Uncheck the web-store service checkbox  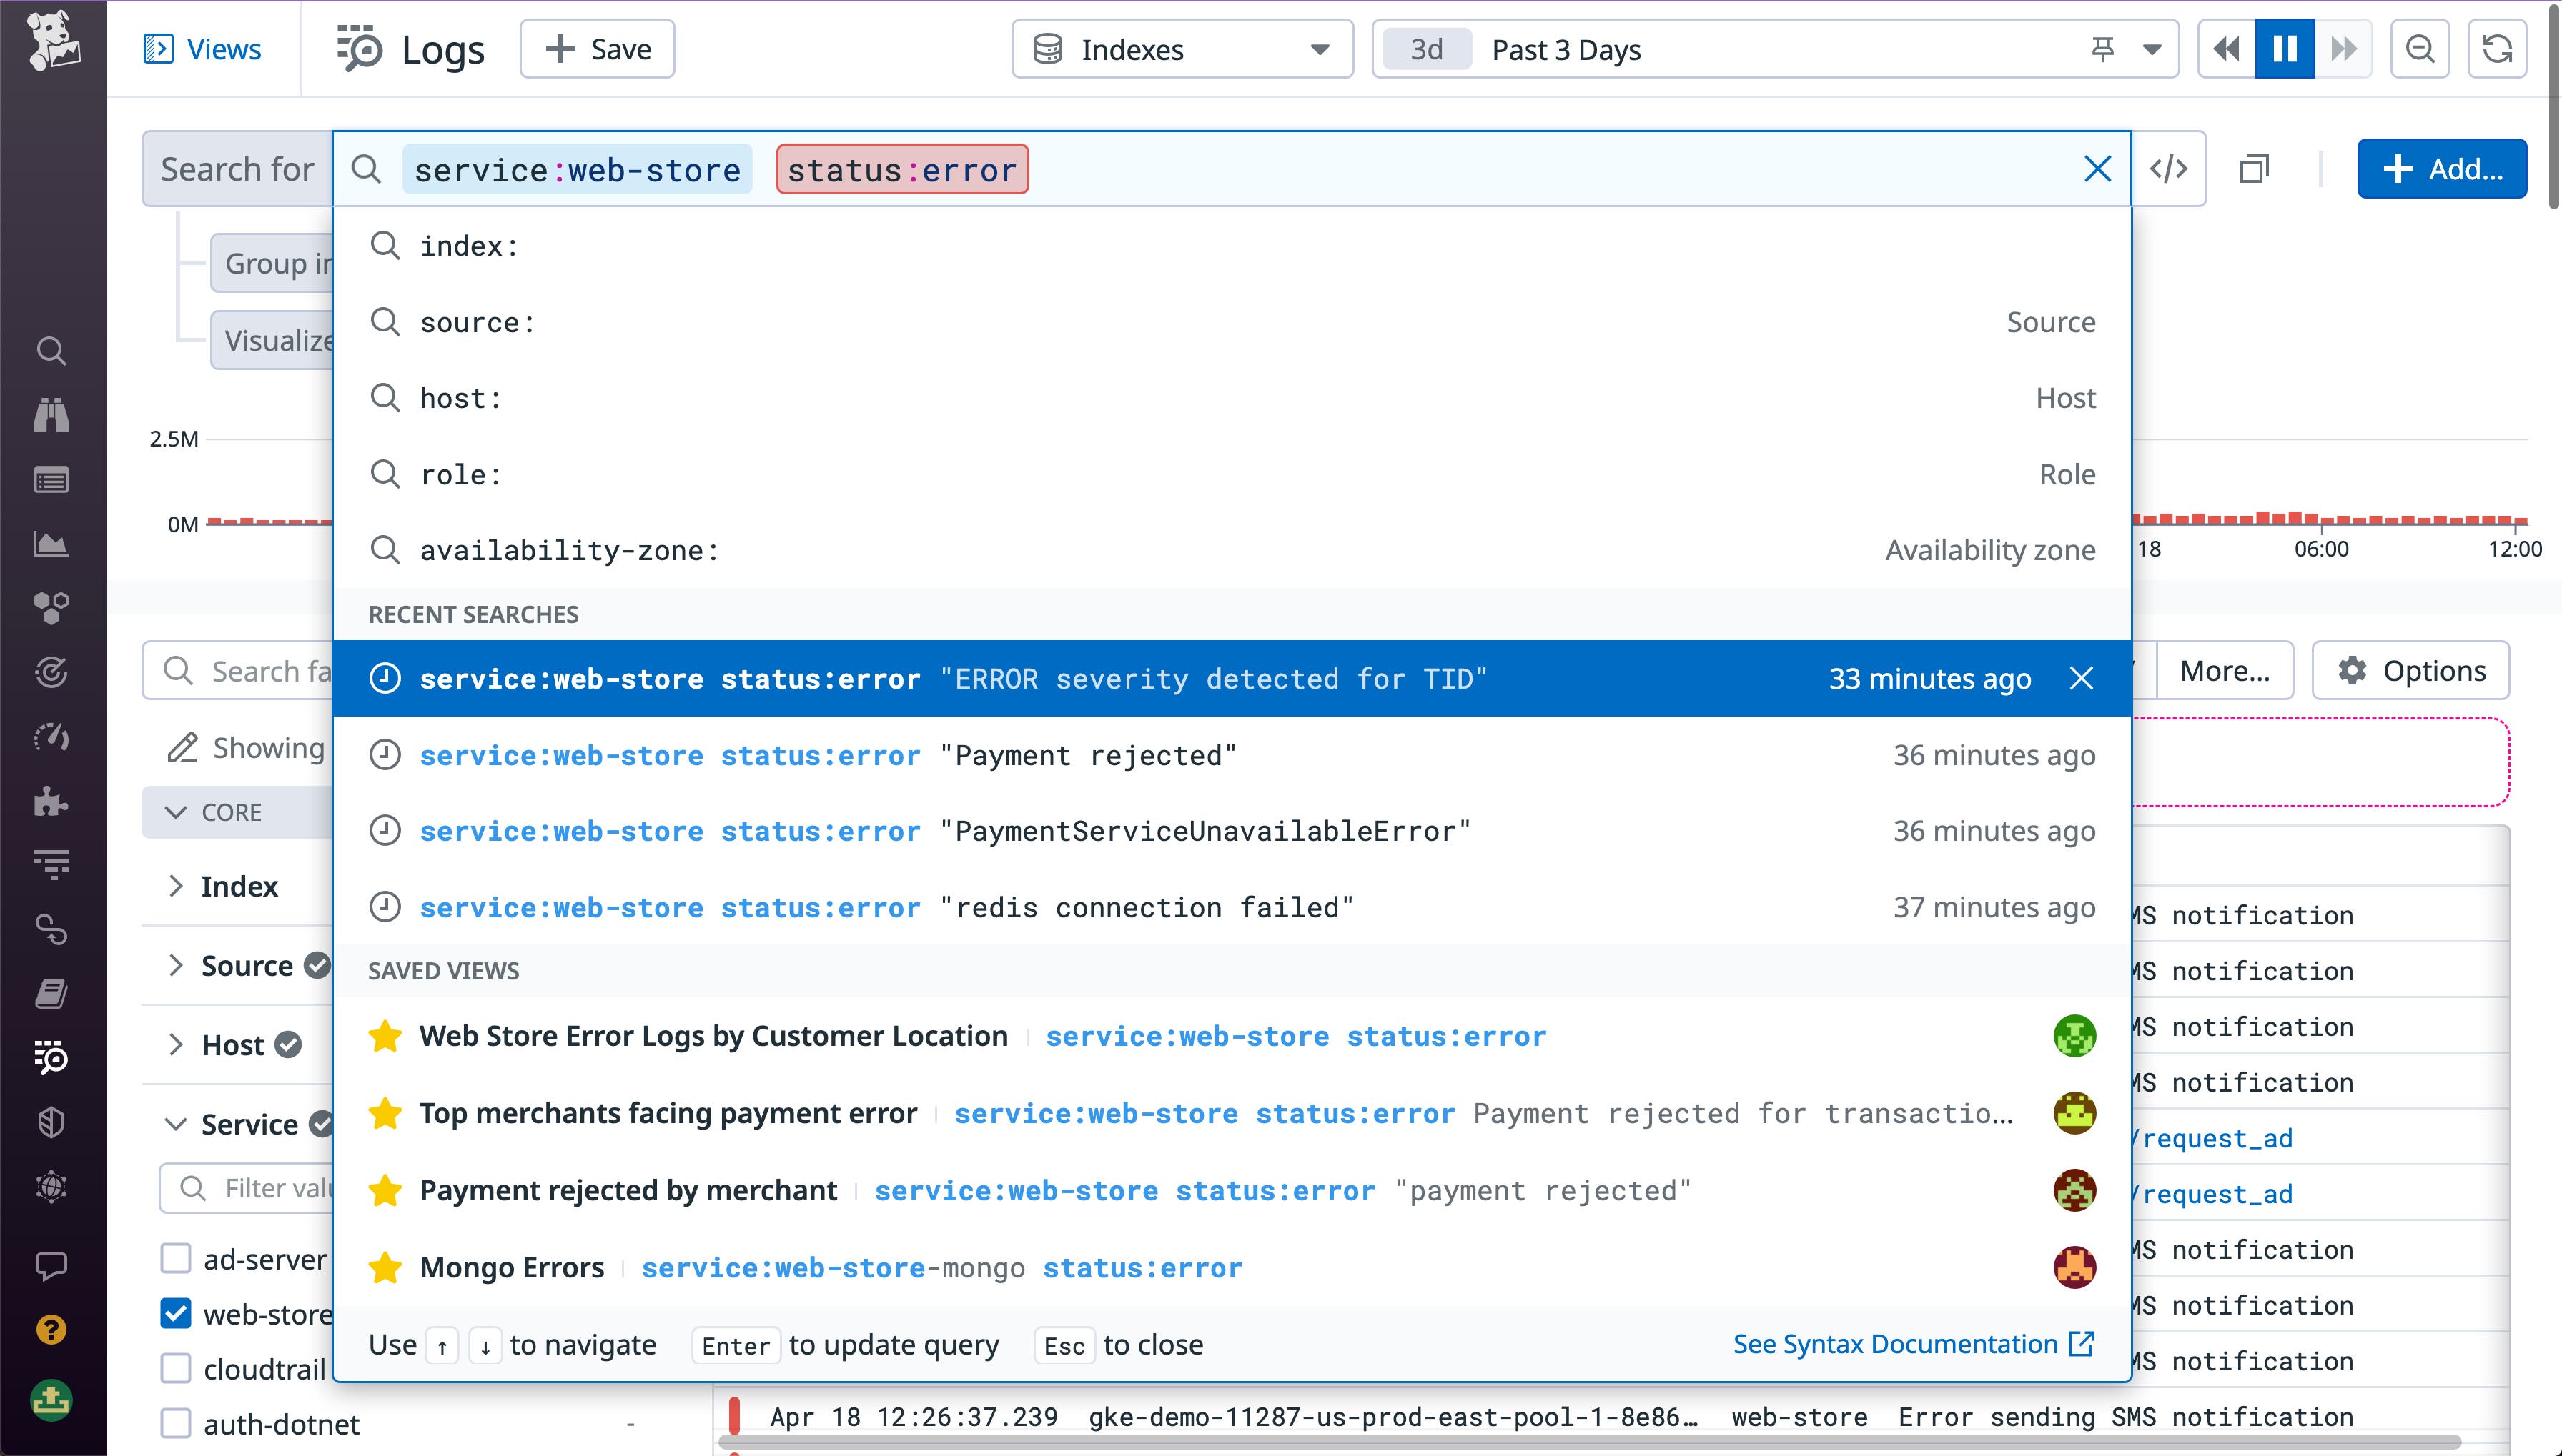pyautogui.click(x=176, y=1313)
